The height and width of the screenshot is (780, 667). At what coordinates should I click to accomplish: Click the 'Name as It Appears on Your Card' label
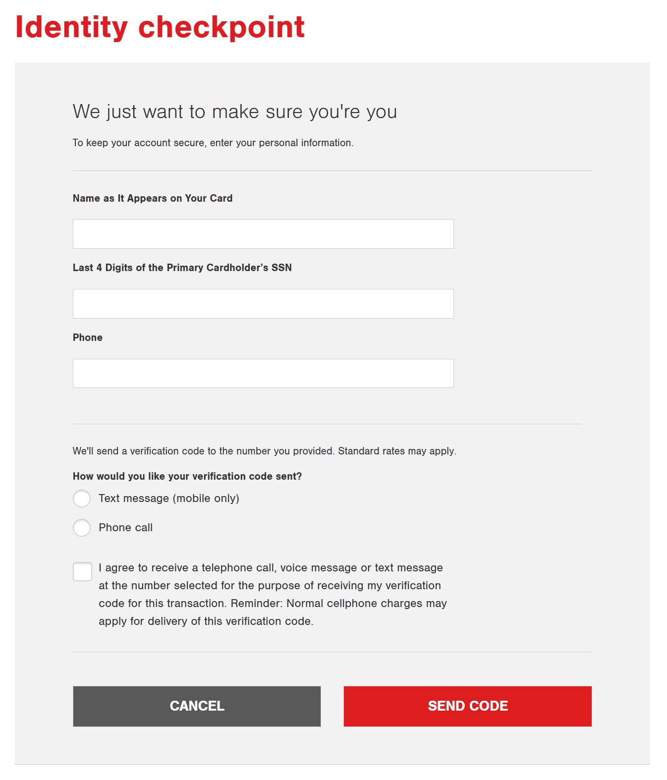coord(153,198)
